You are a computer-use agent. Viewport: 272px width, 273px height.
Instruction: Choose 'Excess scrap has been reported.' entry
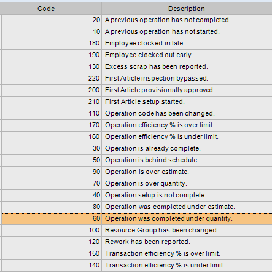[137, 67]
